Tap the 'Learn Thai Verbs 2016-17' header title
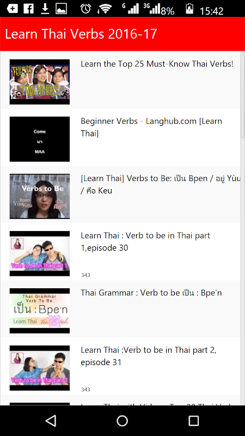The width and height of the screenshot is (245, 436). [x=81, y=34]
